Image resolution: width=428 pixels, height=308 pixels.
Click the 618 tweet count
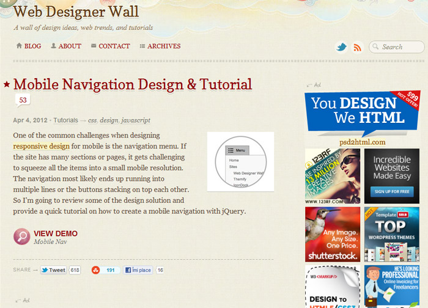(x=75, y=270)
